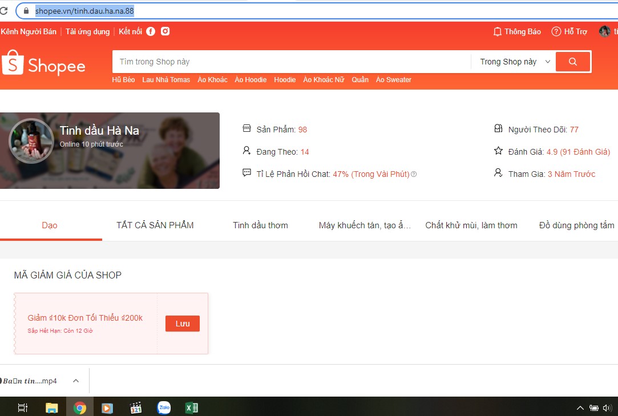Click the Thông Báo bell icon
The image size is (618, 416).
[498, 31]
